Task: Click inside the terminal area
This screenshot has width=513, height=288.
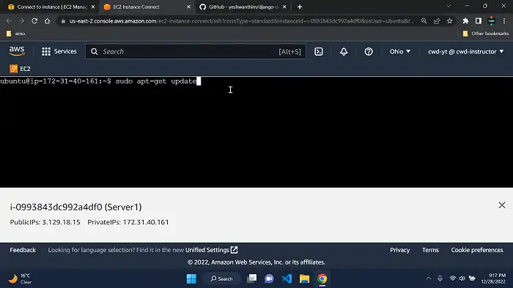Action: (256, 132)
